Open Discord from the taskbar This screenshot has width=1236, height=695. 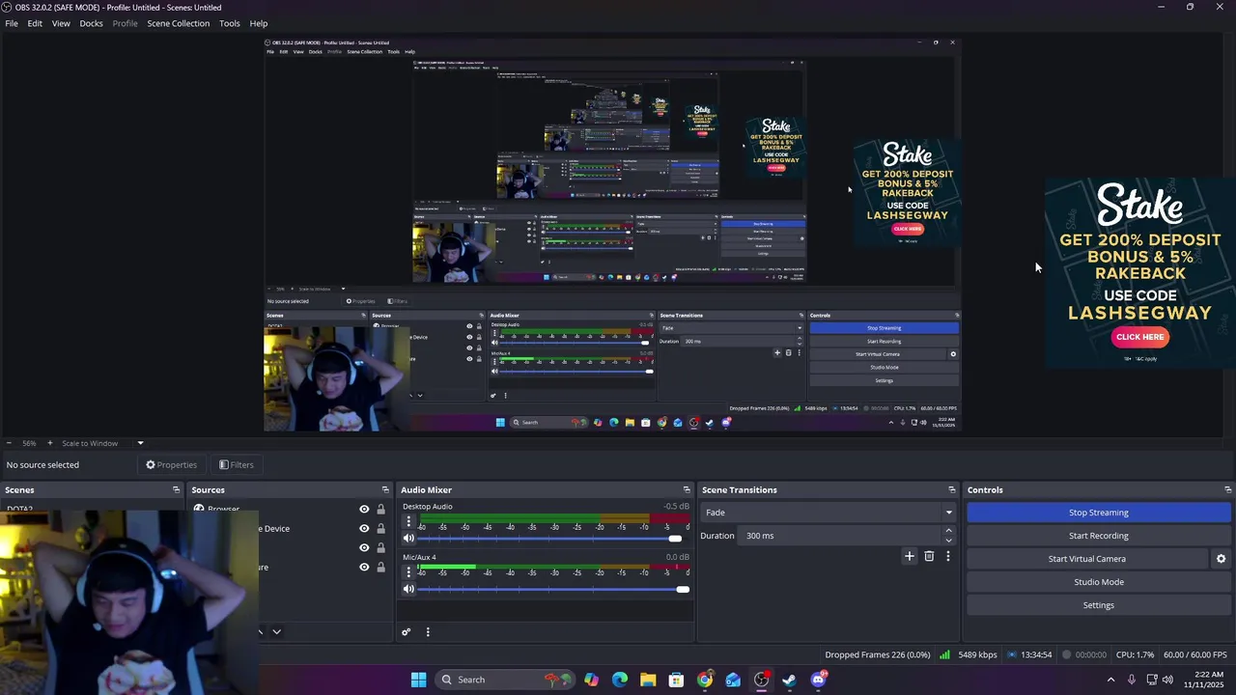click(818, 680)
